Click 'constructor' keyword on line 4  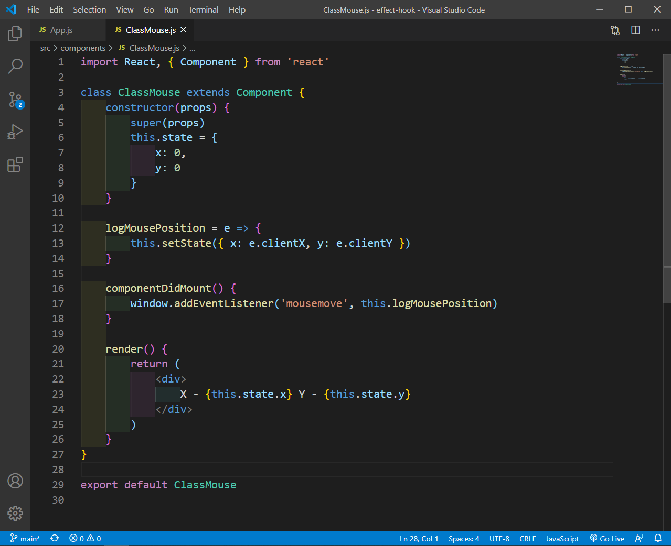[140, 107]
